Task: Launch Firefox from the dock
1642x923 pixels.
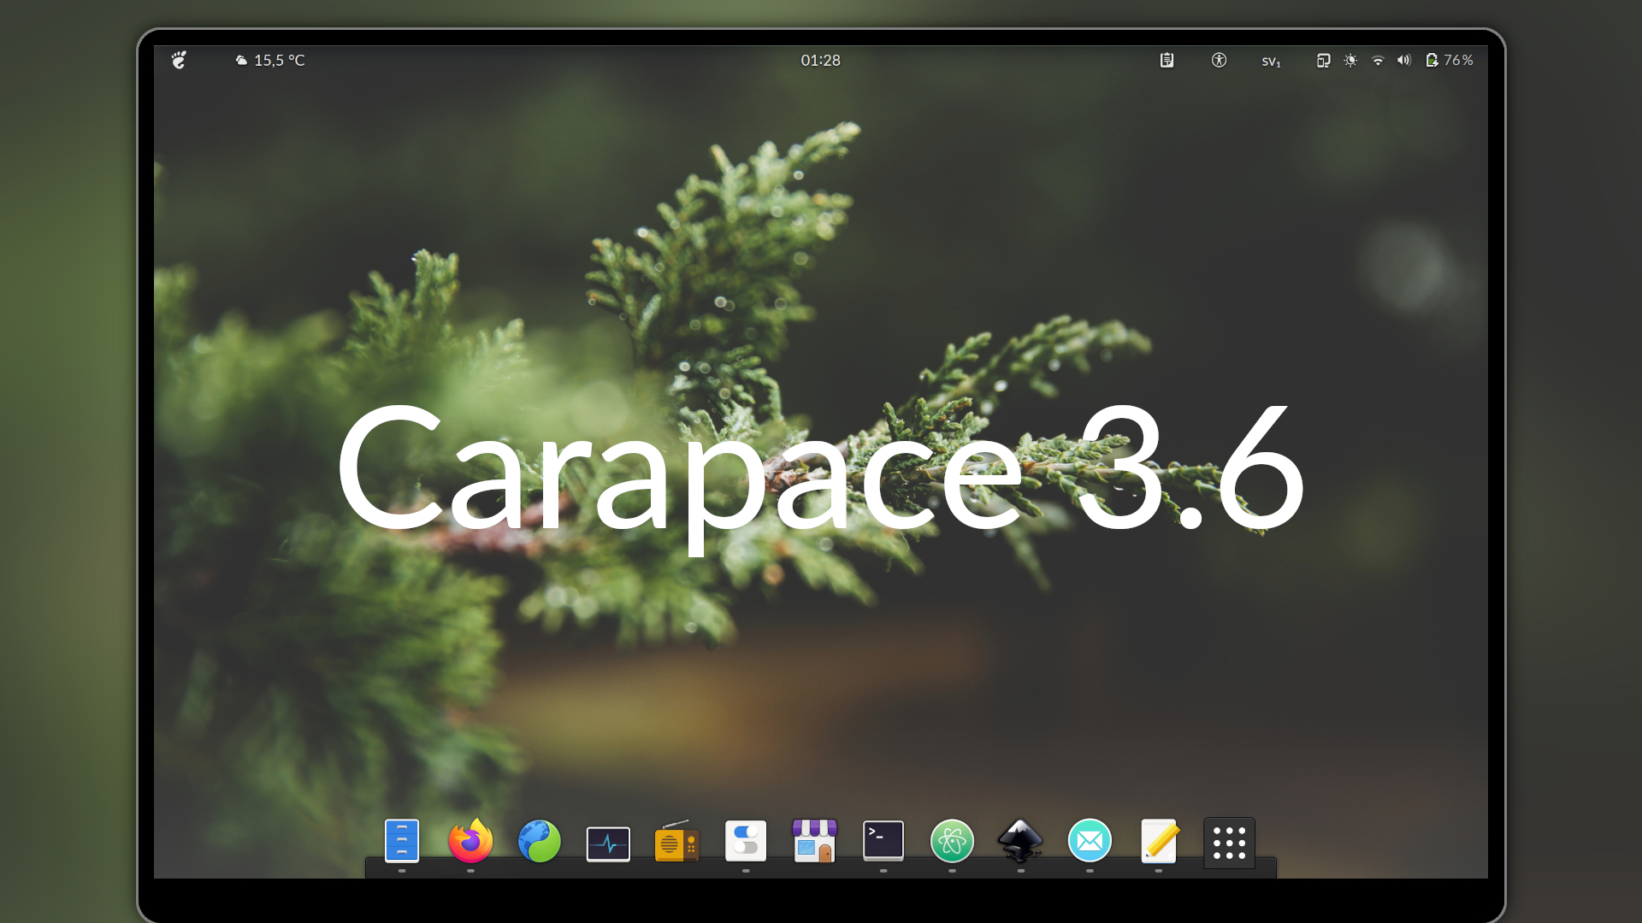Action: [x=470, y=841]
